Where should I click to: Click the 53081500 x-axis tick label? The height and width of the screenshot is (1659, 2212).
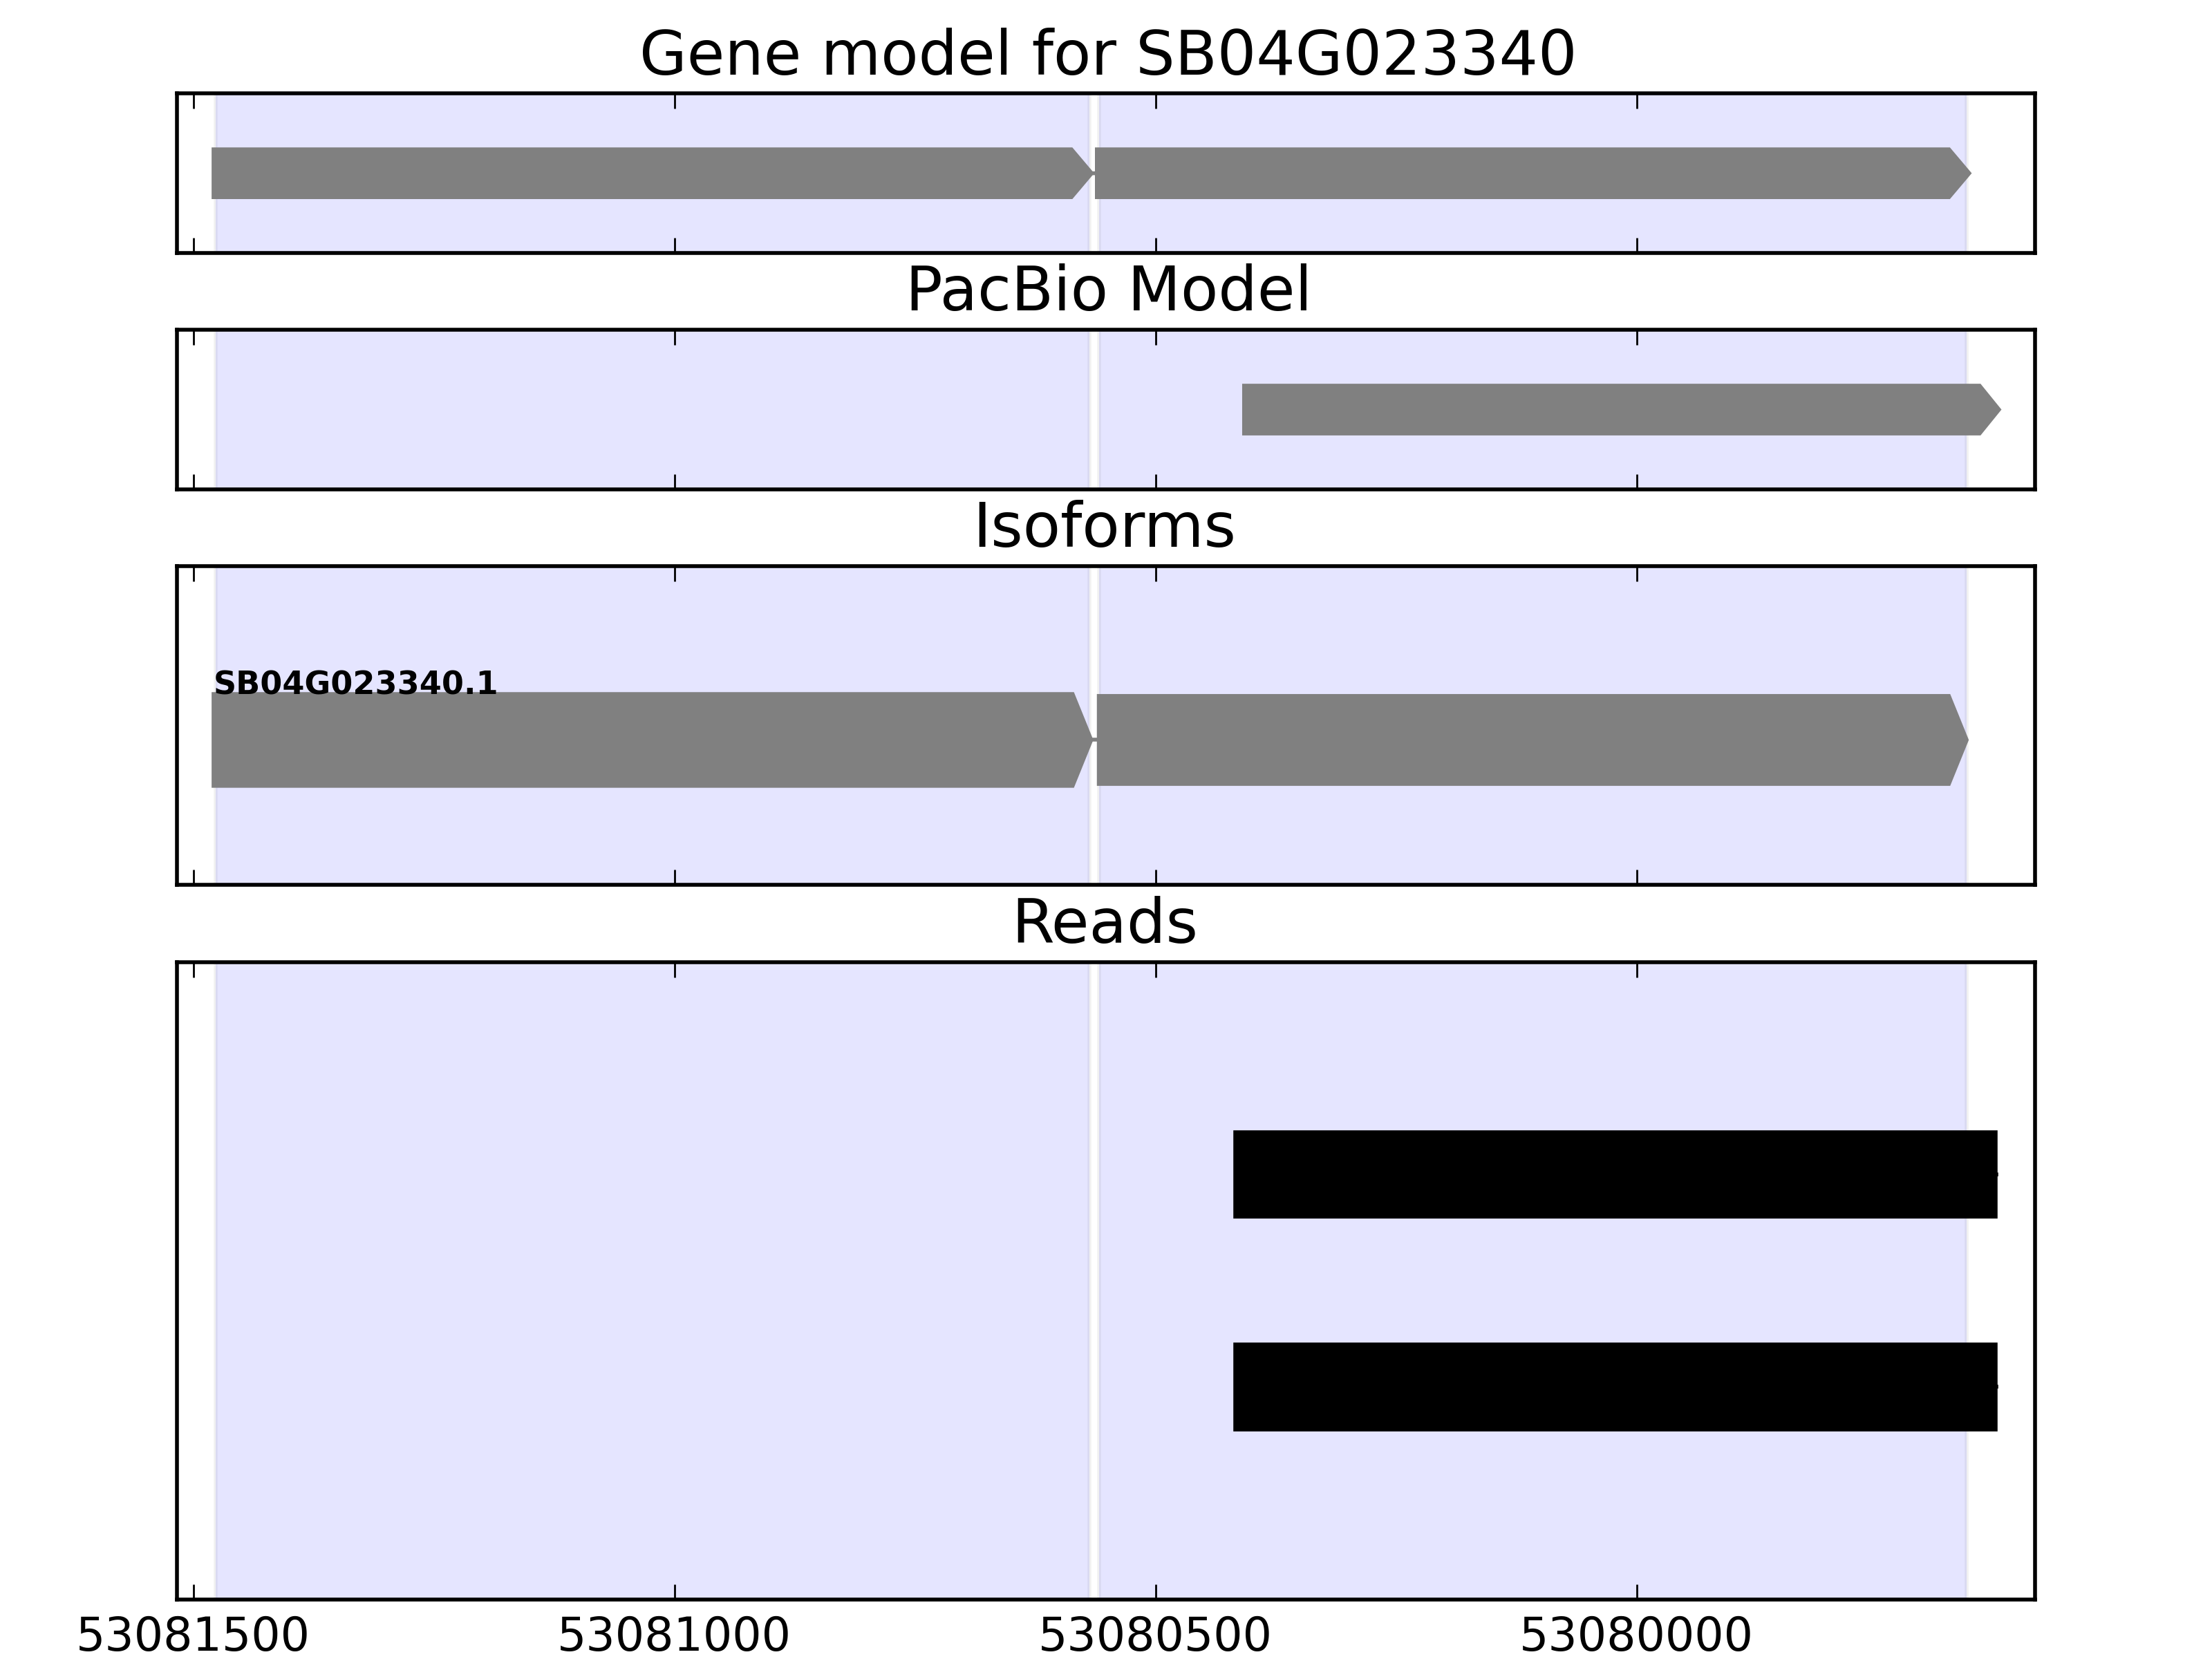click(x=192, y=1636)
